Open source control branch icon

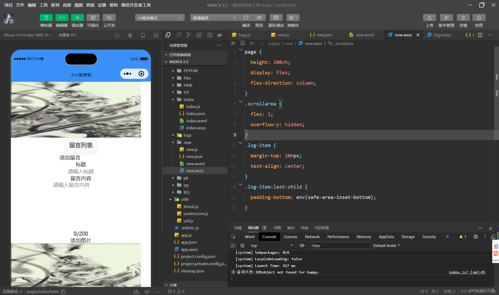click(x=189, y=35)
